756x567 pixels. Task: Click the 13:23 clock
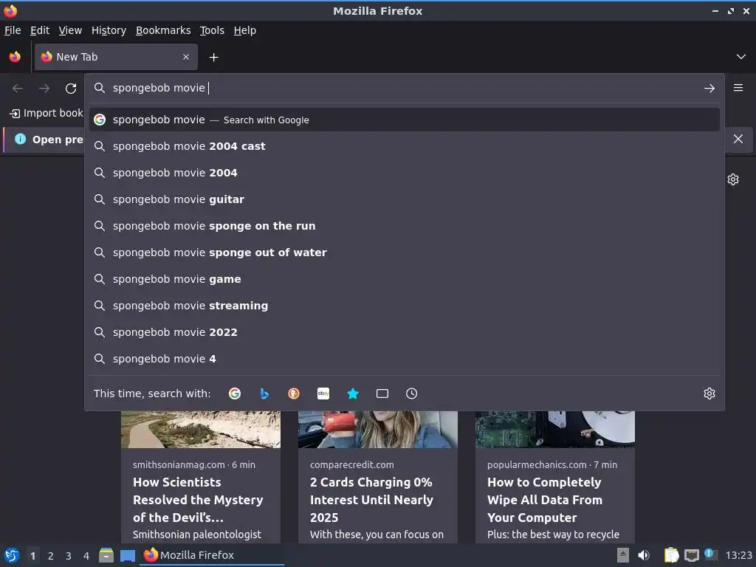click(738, 555)
